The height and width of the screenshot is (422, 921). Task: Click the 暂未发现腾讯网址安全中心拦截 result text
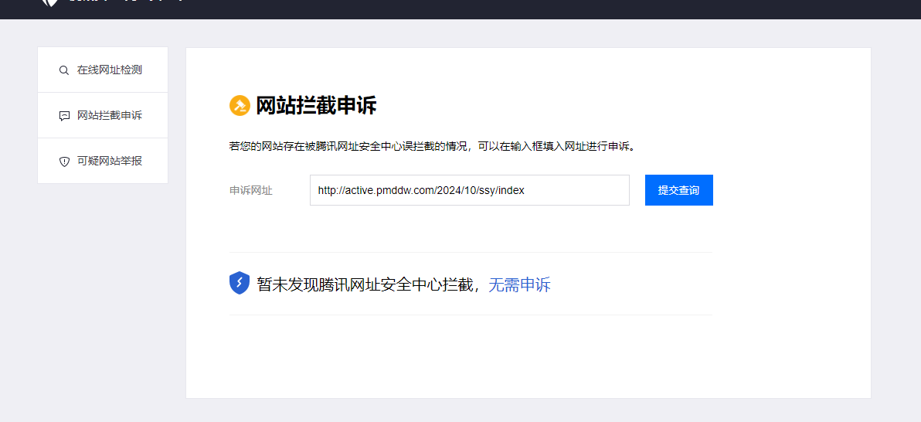click(x=364, y=285)
